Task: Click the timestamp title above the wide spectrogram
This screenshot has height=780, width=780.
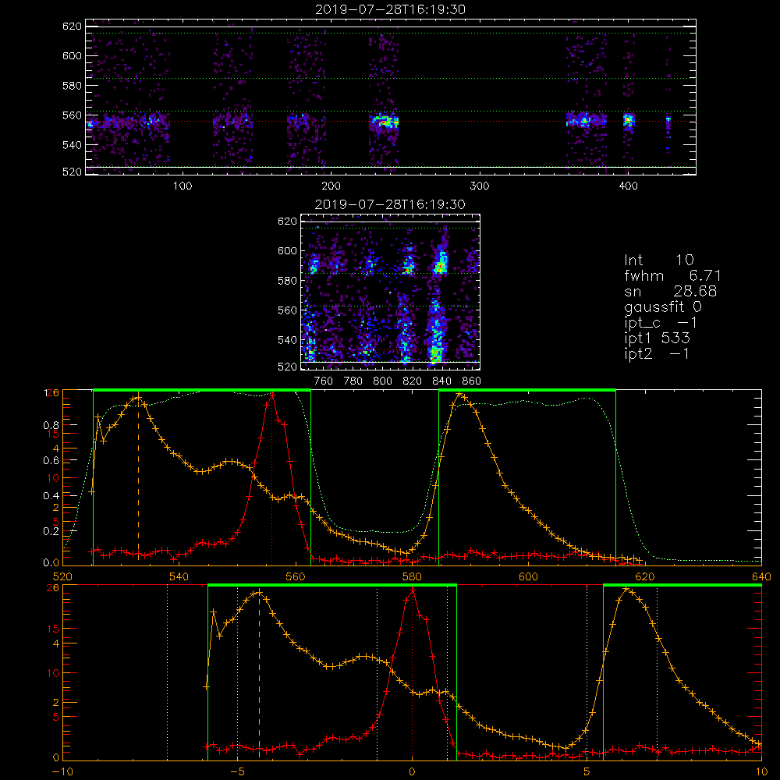Action: click(x=391, y=9)
